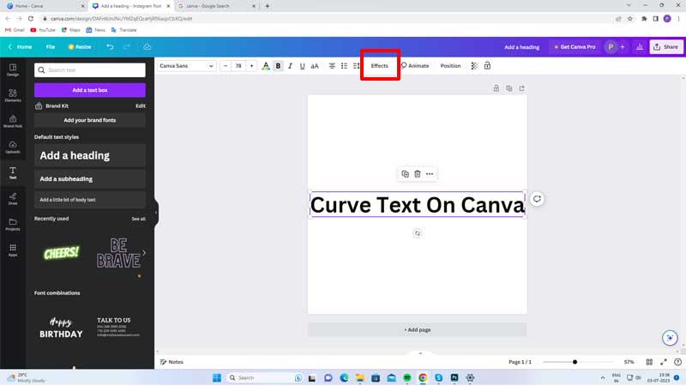This screenshot has width=686, height=386.
Task: Lock the selected text element
Action: coord(487,66)
